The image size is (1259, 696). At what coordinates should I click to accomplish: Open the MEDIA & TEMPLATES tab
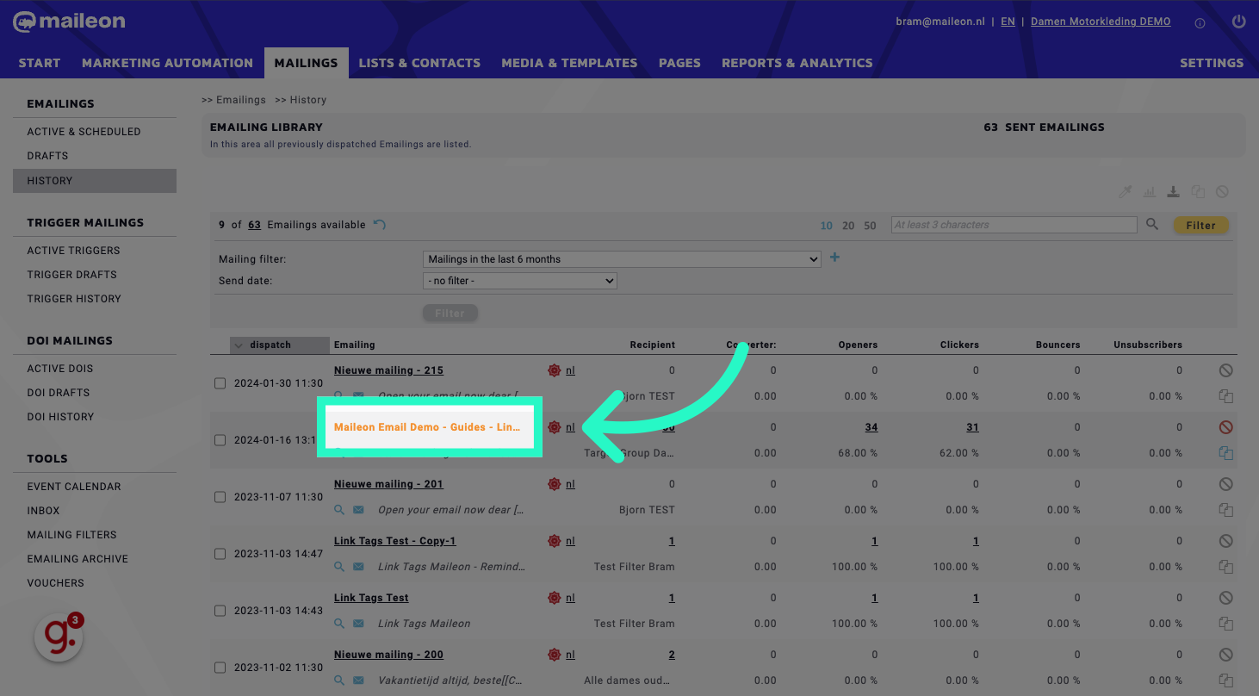point(569,63)
